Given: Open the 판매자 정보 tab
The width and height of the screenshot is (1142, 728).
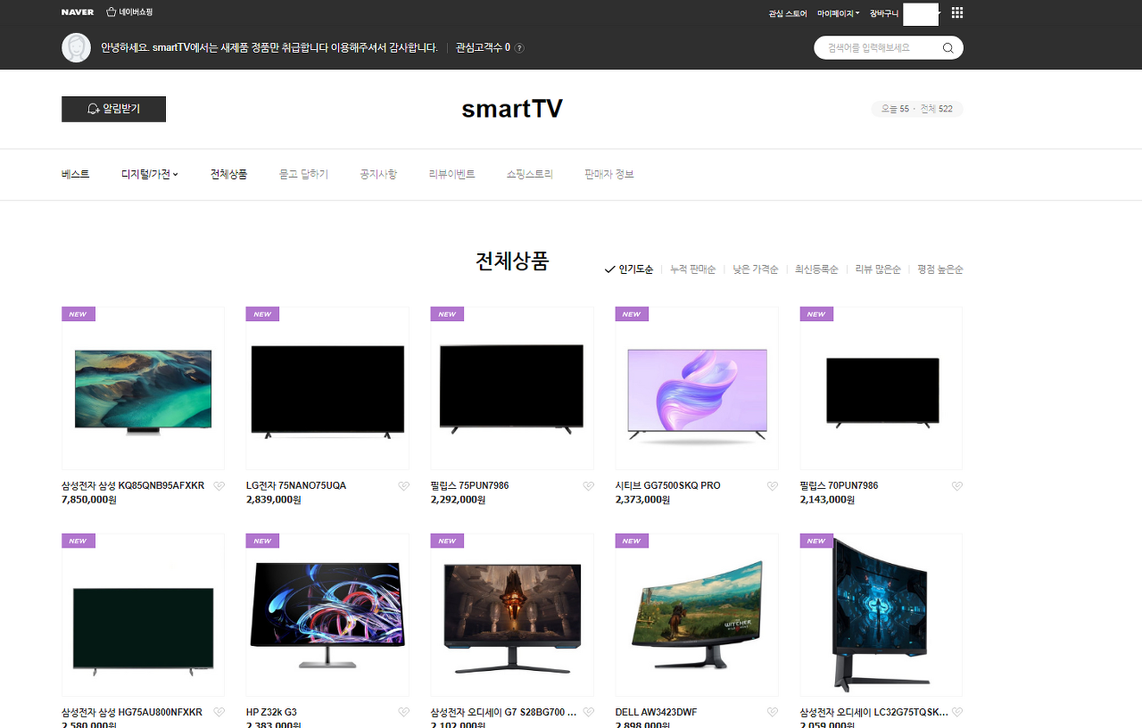Looking at the screenshot, I should tap(609, 175).
